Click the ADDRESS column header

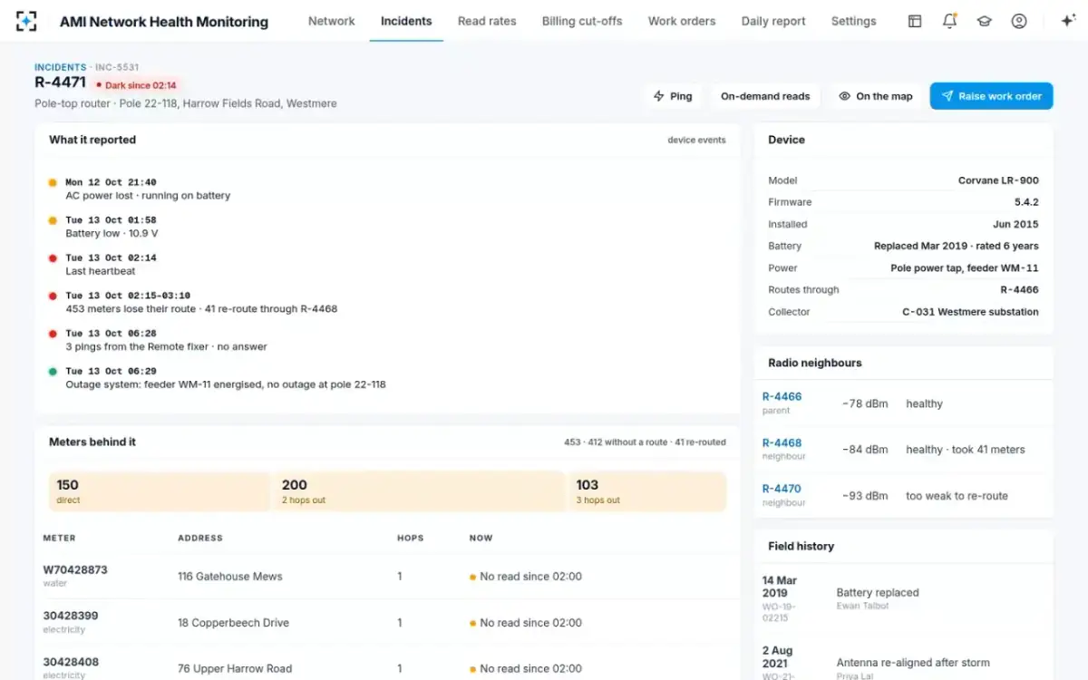coord(200,539)
